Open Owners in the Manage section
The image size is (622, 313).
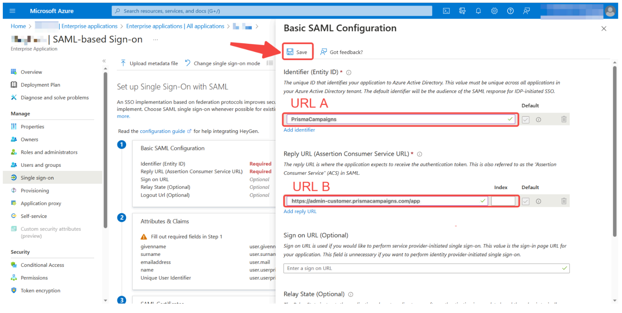point(29,140)
